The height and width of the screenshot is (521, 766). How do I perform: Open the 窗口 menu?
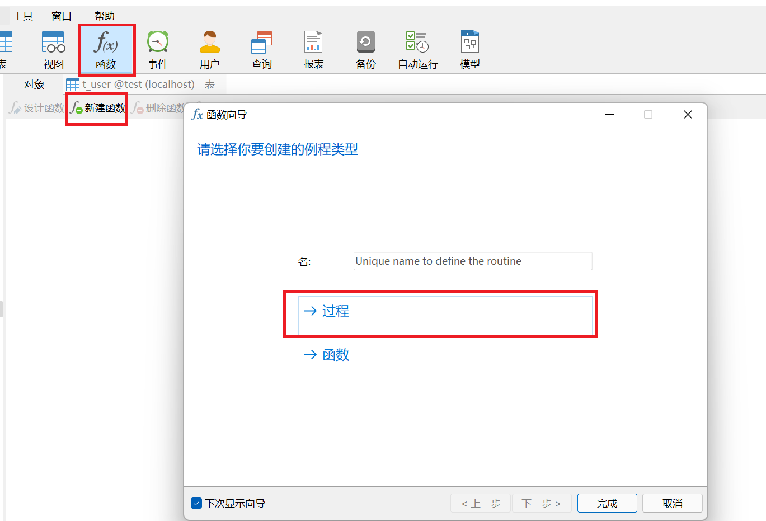tap(62, 16)
